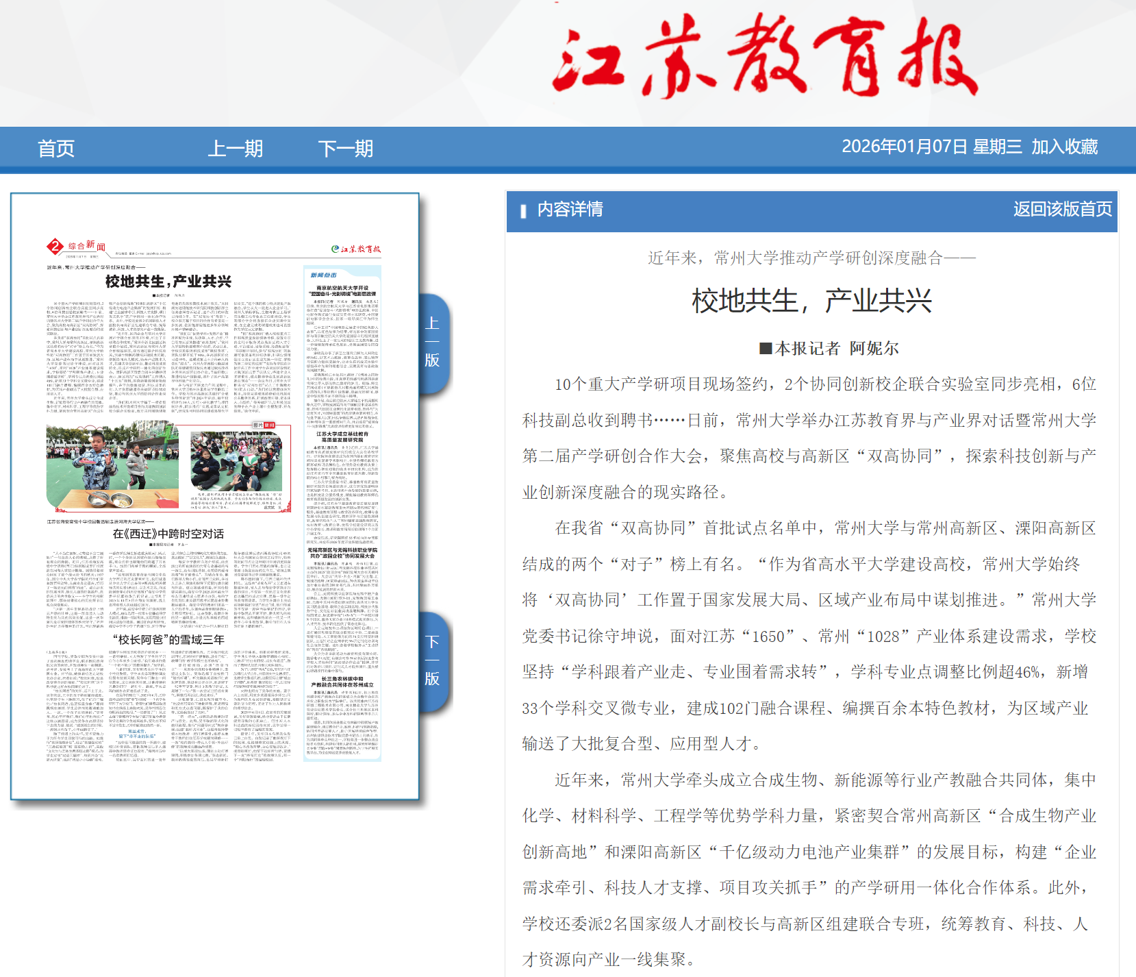
Task: Go to the next issue via 下一期
Action: click(x=345, y=149)
